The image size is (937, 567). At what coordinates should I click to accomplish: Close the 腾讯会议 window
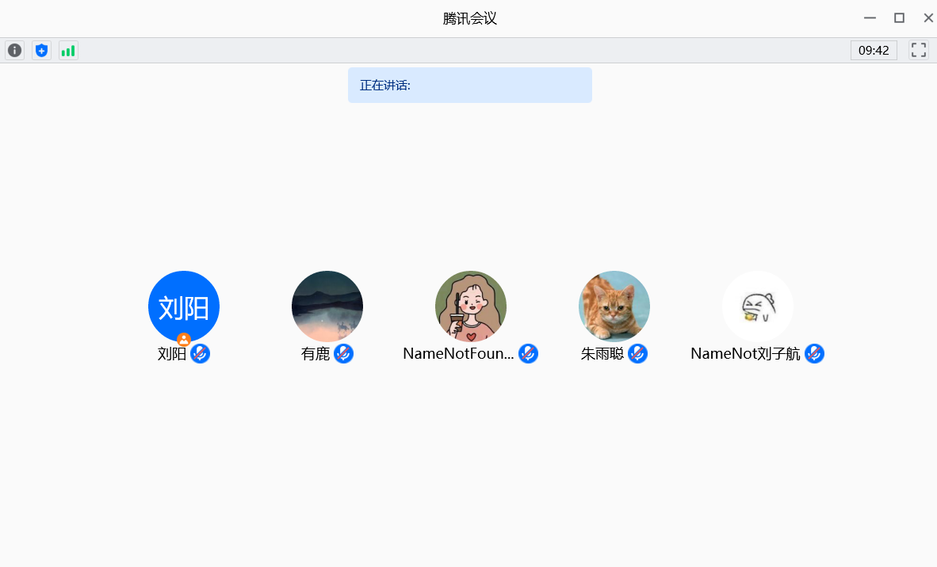pos(928,18)
